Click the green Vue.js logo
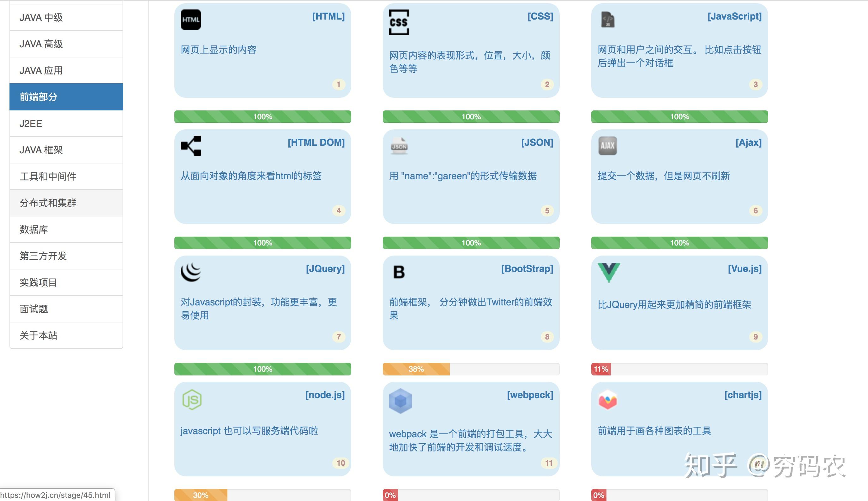The height and width of the screenshot is (501, 868). point(609,273)
